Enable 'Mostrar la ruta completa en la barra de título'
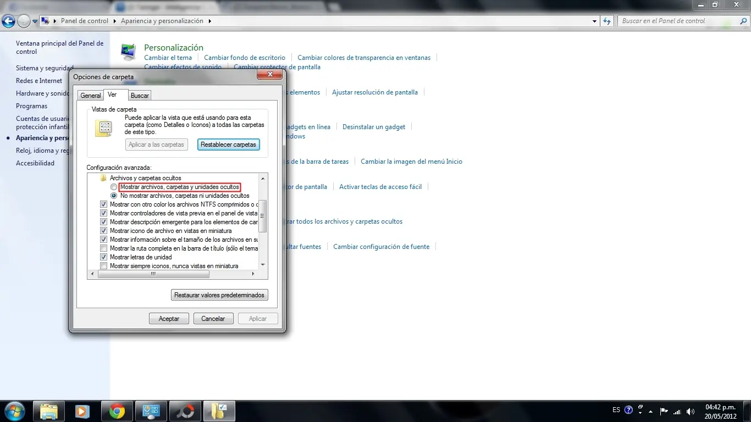Image resolution: width=751 pixels, height=422 pixels. point(103,248)
